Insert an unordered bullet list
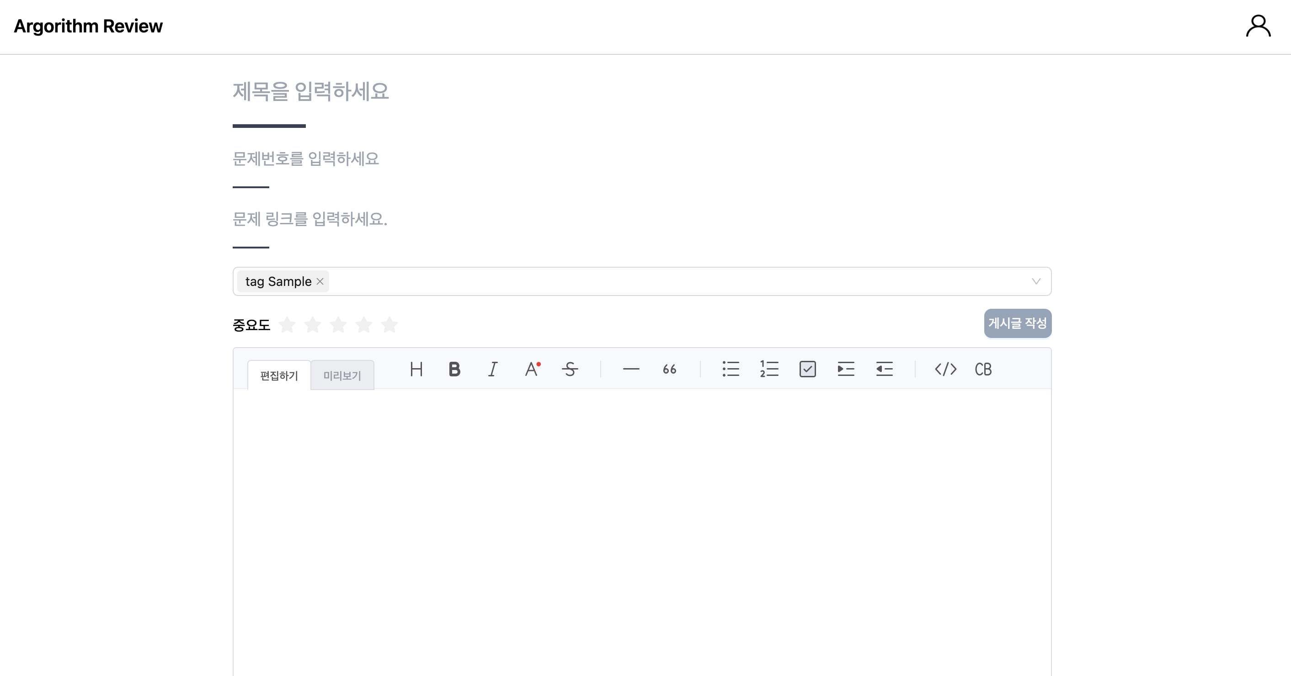The height and width of the screenshot is (676, 1291). coord(731,369)
